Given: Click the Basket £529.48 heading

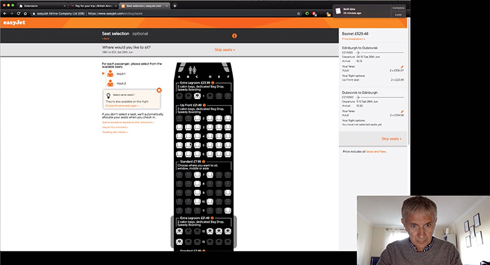Looking at the screenshot, I should (355, 34).
